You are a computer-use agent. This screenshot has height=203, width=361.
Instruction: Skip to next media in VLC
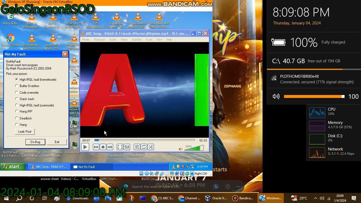(x=110, y=147)
